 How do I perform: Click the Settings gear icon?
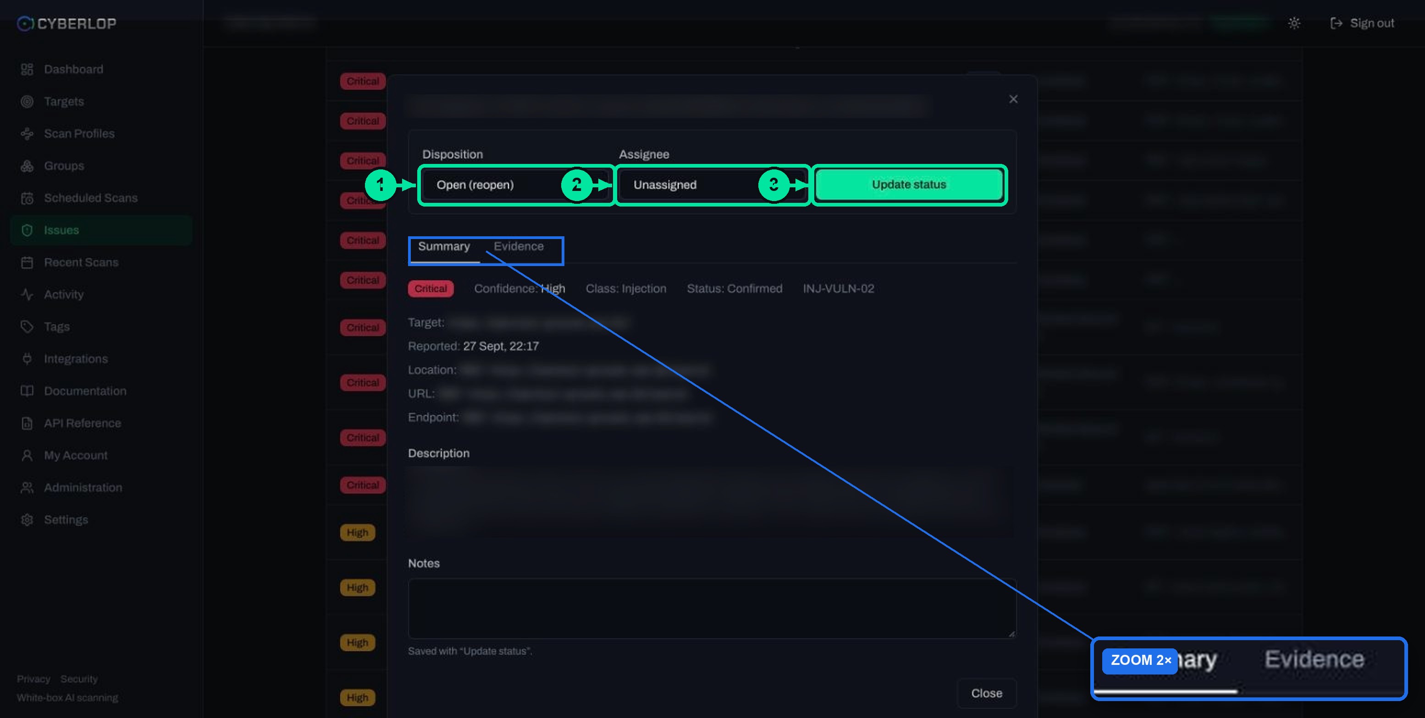[x=27, y=520]
